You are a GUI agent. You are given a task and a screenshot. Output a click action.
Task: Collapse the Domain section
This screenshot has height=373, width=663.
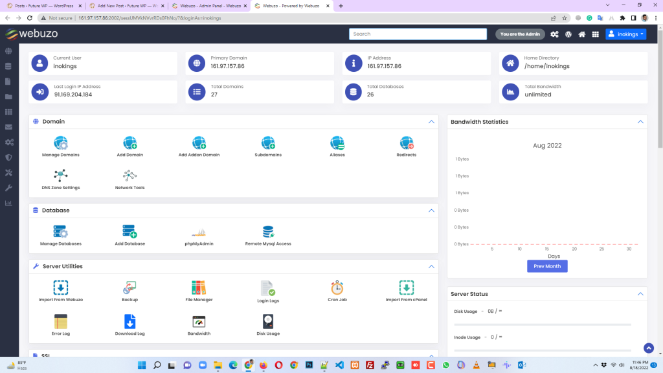[431, 122]
